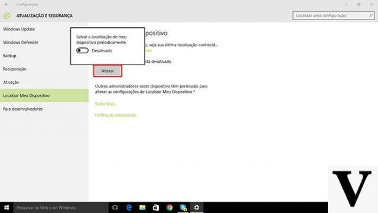Viewport: 378px width, 213px height.
Task: Open Windows Update section
Action: (19, 29)
